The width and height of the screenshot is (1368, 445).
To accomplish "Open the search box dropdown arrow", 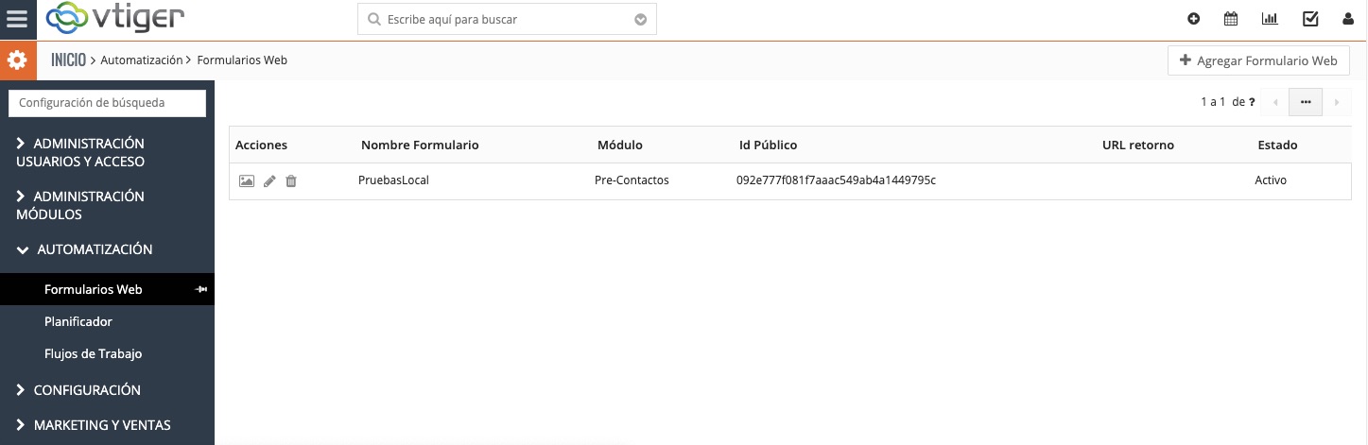I will point(640,19).
